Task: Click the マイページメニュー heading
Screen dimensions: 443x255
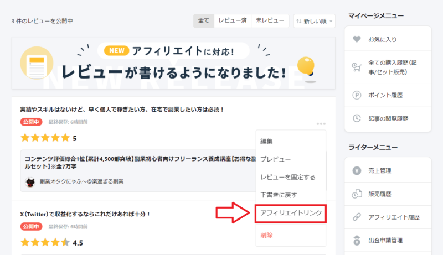Action: (x=376, y=16)
